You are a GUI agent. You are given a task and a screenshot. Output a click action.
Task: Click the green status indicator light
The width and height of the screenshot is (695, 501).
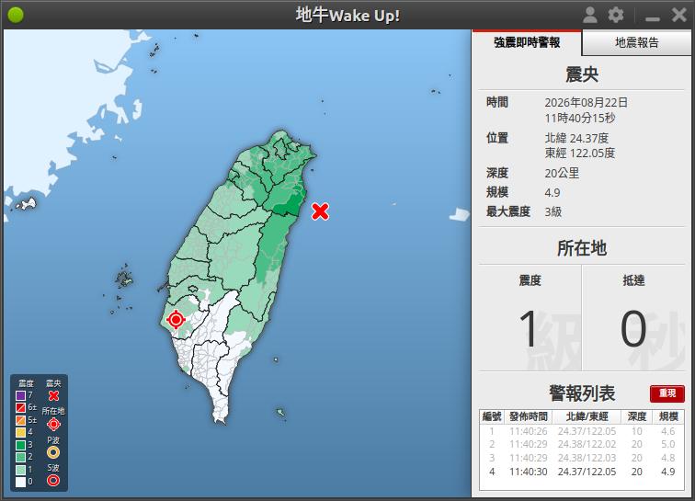[x=16, y=15]
